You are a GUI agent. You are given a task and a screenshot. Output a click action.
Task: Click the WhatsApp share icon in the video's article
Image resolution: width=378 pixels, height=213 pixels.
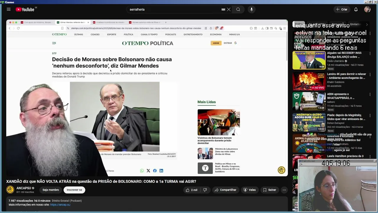coord(142,171)
